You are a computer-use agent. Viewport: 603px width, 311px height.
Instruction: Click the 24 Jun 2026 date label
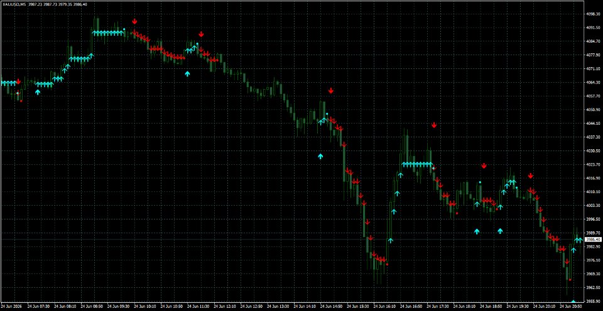(x=11, y=307)
